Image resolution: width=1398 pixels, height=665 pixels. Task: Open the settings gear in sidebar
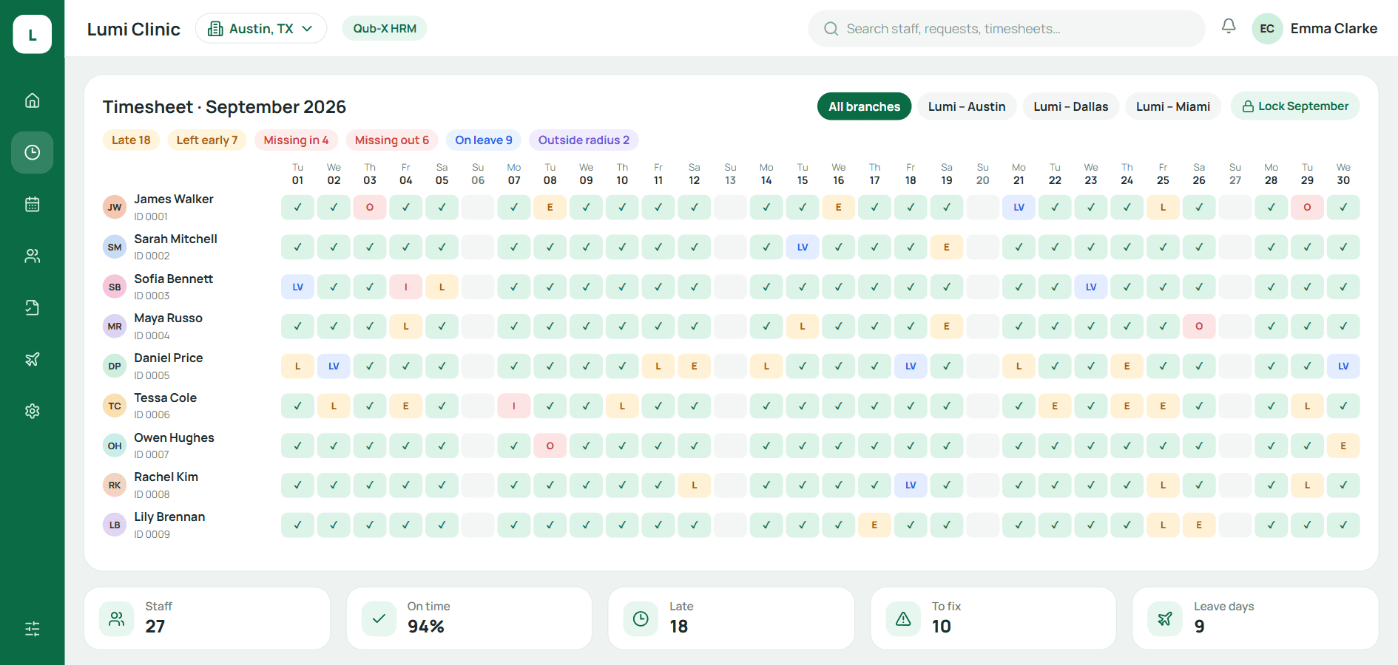(32, 411)
